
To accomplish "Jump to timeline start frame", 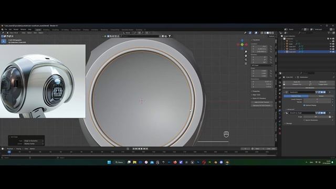I will pos(133,149).
